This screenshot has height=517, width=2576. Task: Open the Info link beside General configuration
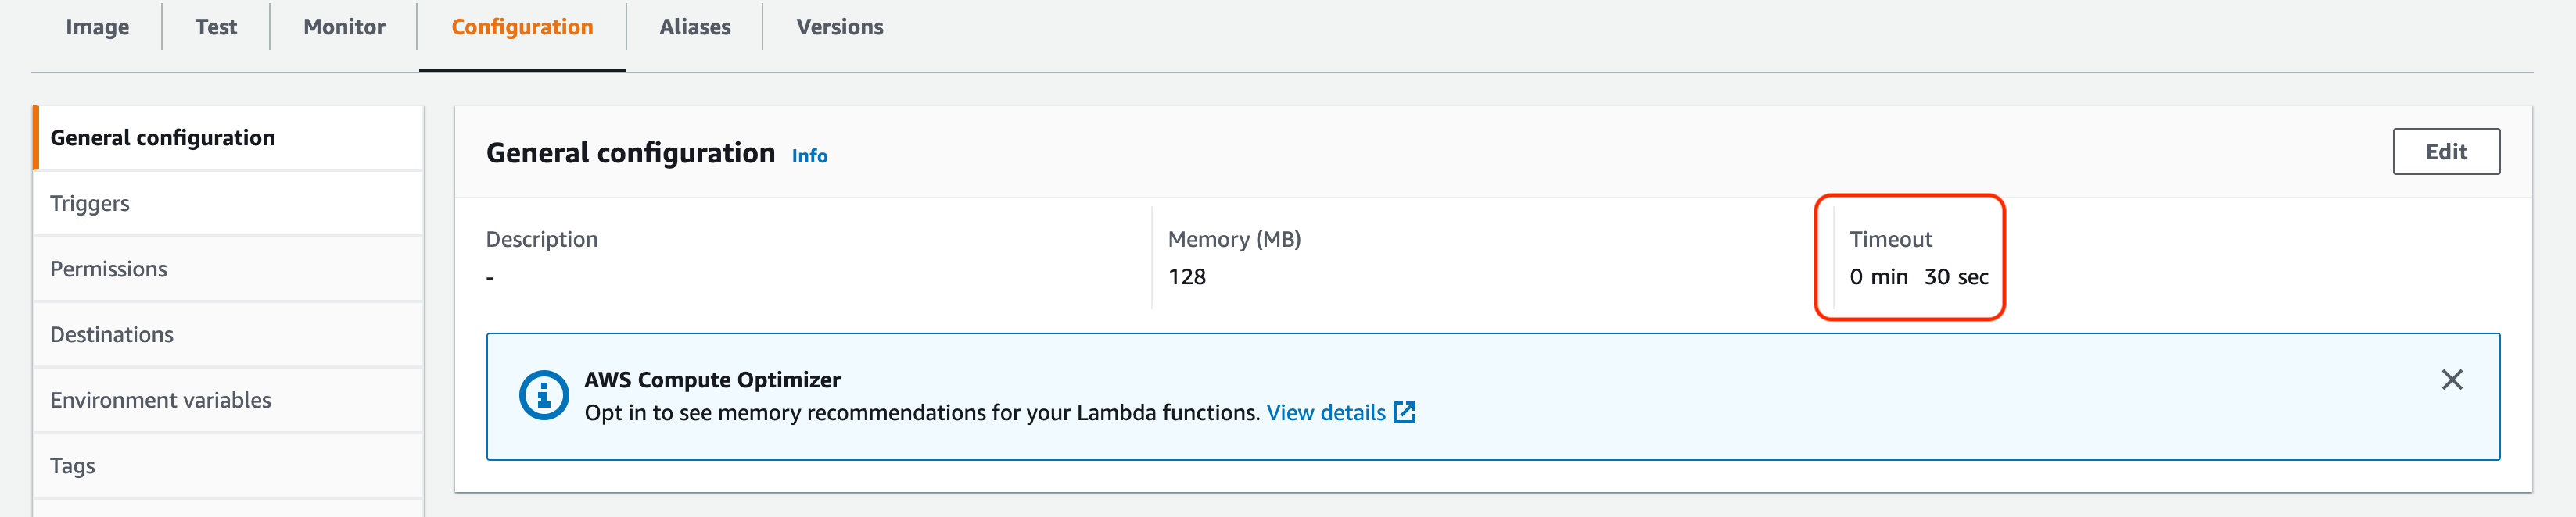809,155
